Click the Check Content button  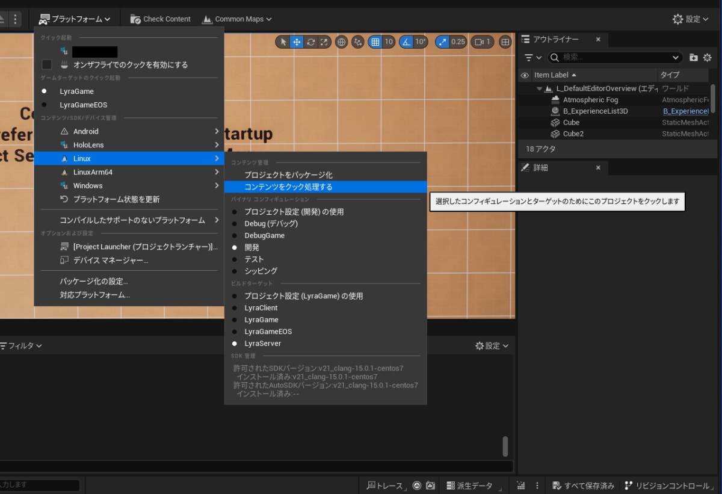[161, 19]
